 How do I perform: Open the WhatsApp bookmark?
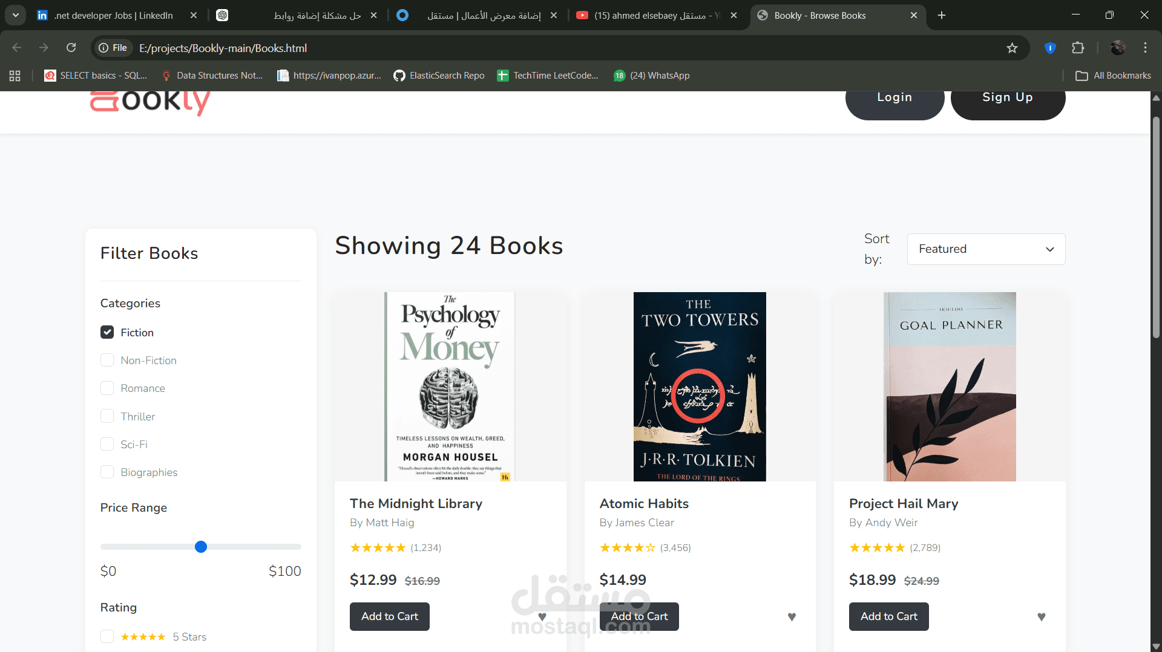point(651,75)
